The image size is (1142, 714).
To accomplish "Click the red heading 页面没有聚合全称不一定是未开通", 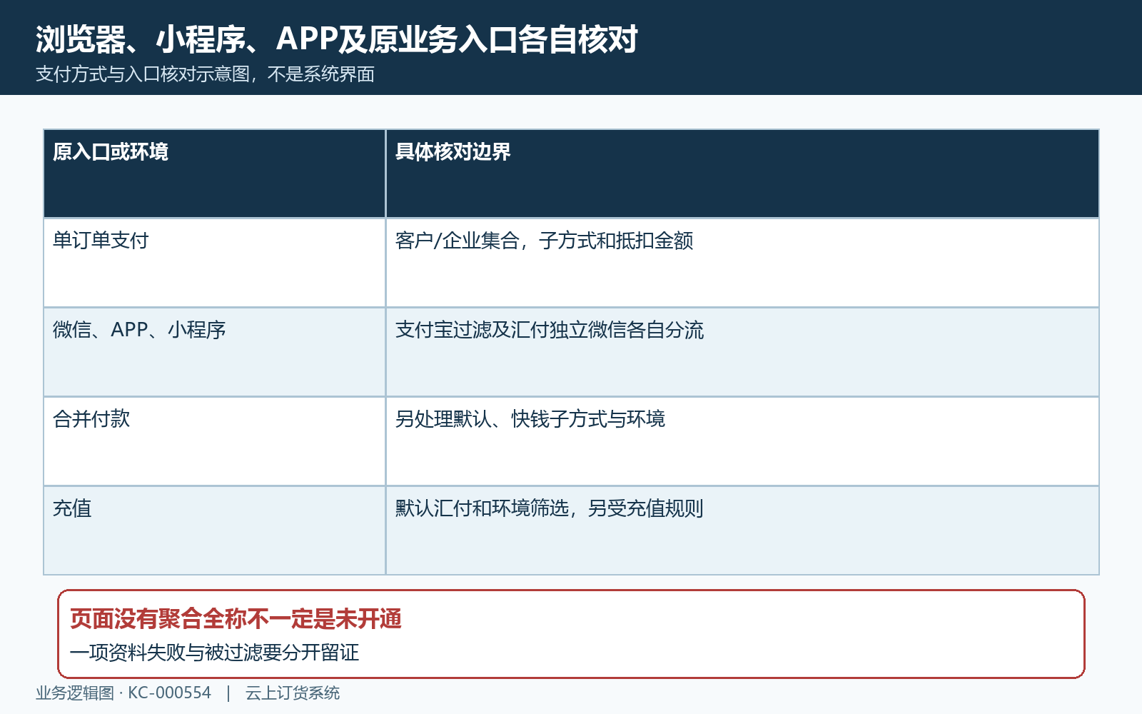I will [236, 619].
